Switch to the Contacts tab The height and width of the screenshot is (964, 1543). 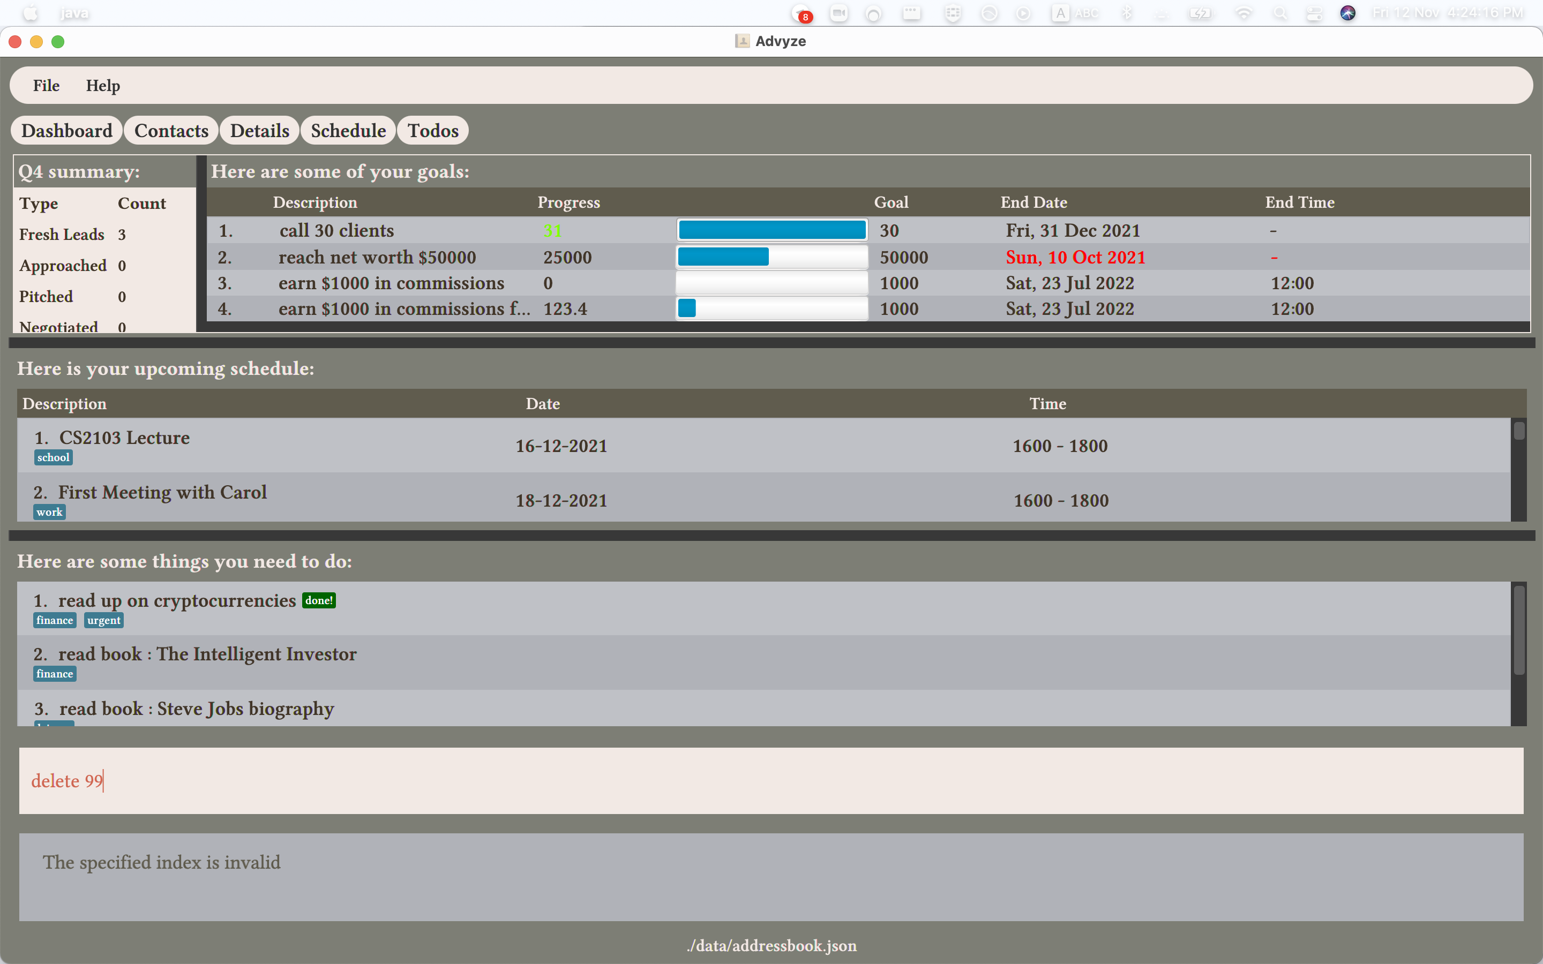click(171, 131)
